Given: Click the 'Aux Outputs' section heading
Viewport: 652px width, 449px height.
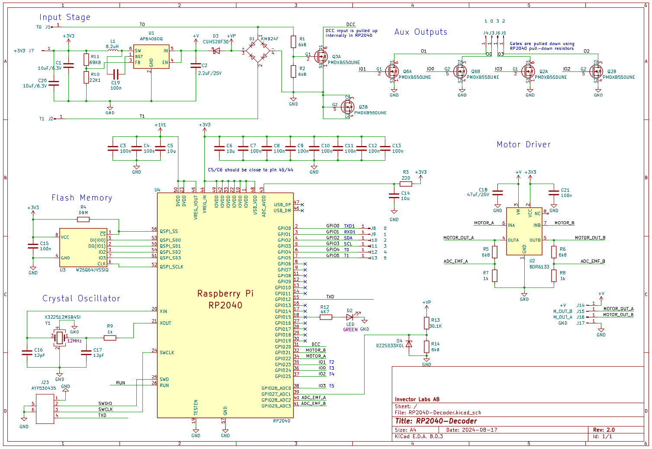Looking at the screenshot, I should click(421, 32).
